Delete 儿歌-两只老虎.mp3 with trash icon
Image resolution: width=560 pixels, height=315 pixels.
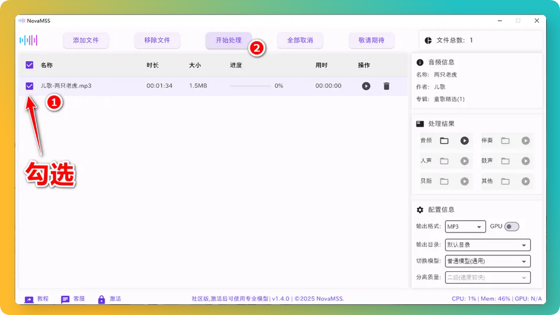click(x=386, y=86)
